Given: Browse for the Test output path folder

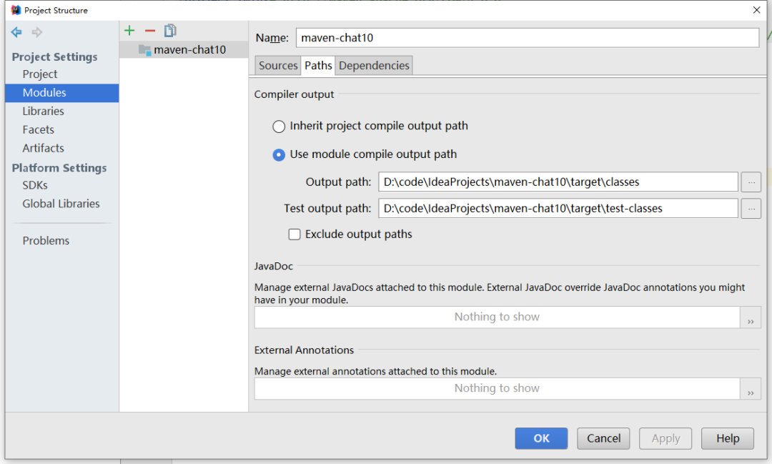Looking at the screenshot, I should coord(751,209).
